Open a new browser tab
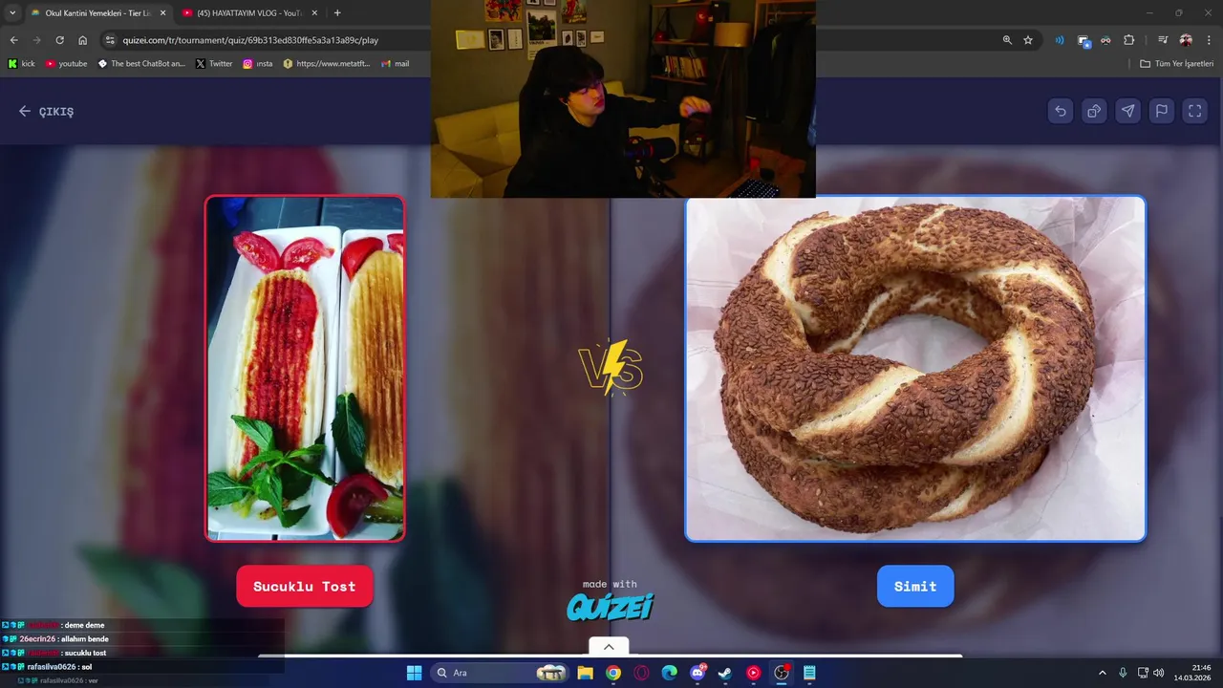Screen dimensions: 1223x688 click(337, 13)
